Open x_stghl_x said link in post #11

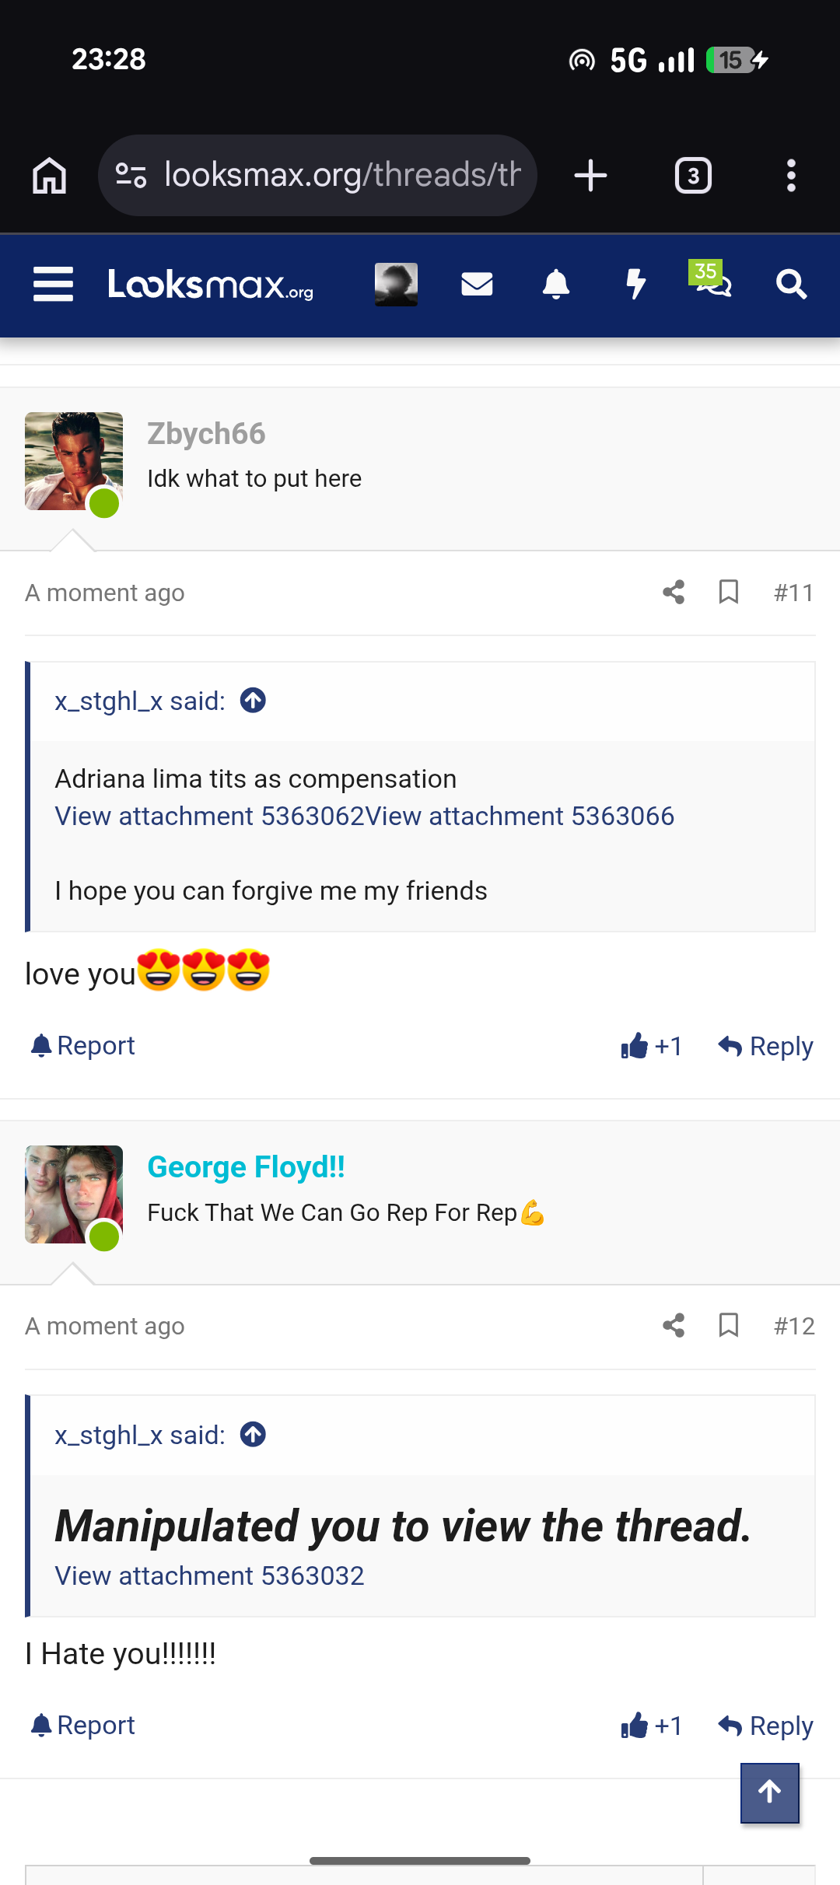(x=140, y=701)
